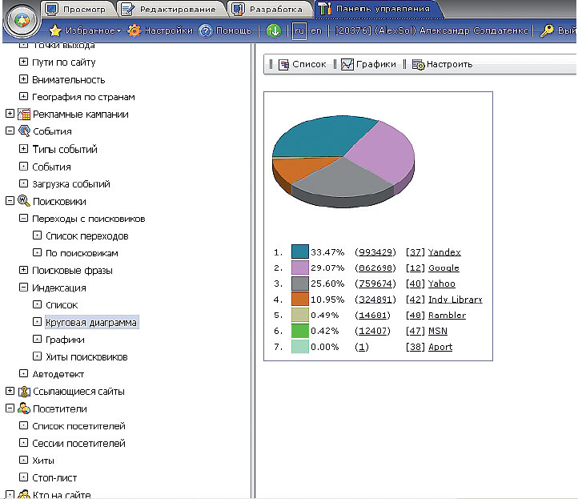Select Хиты поисковиков in the tree

click(86, 357)
